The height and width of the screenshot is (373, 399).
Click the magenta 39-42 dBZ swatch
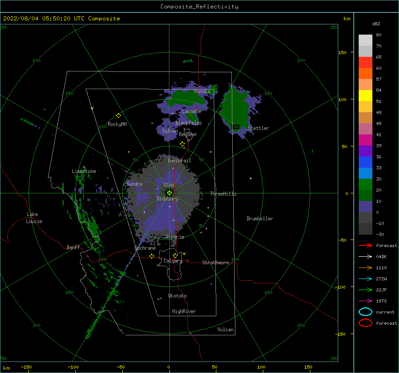tap(365, 140)
